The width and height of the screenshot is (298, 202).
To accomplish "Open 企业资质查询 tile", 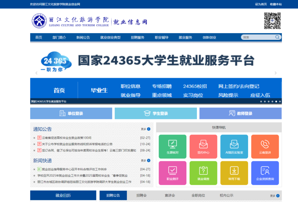I will [x=265, y=173].
